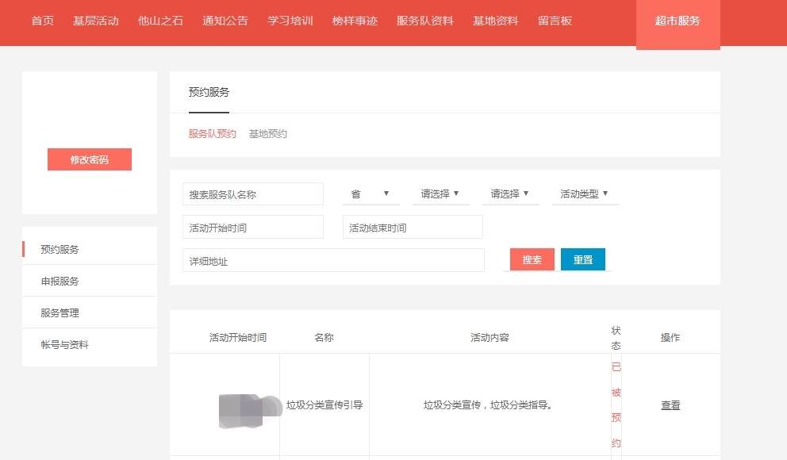Expand the first 请选择 city dropdown
This screenshot has height=460, width=787.
pos(440,194)
